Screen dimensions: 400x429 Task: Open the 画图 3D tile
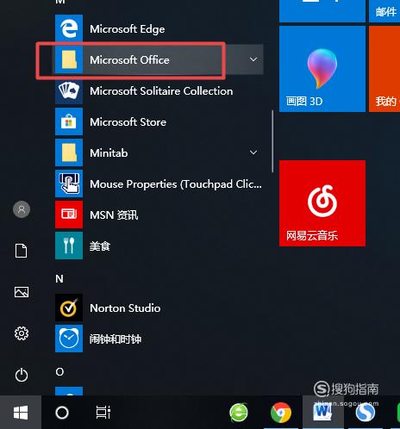coord(322,69)
